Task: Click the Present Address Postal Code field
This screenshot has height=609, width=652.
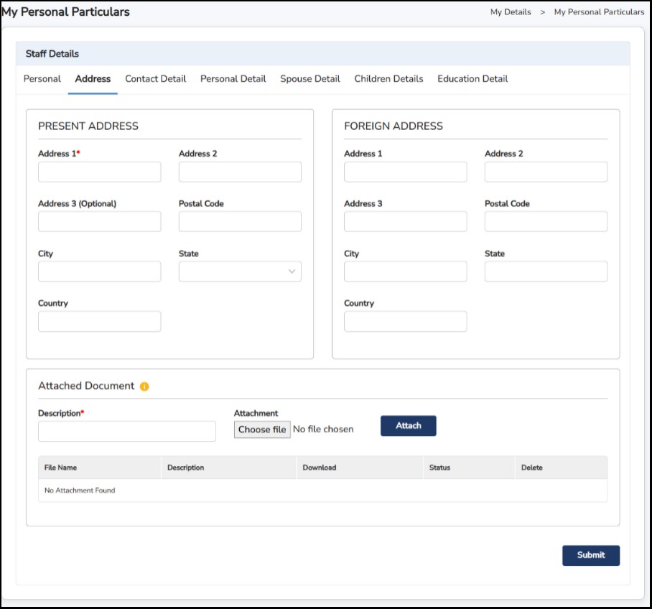Action: (x=240, y=222)
